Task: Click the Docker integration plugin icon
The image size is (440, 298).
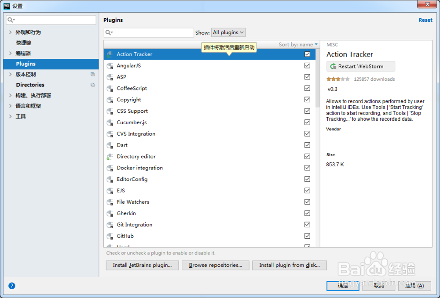Action: pos(110,168)
